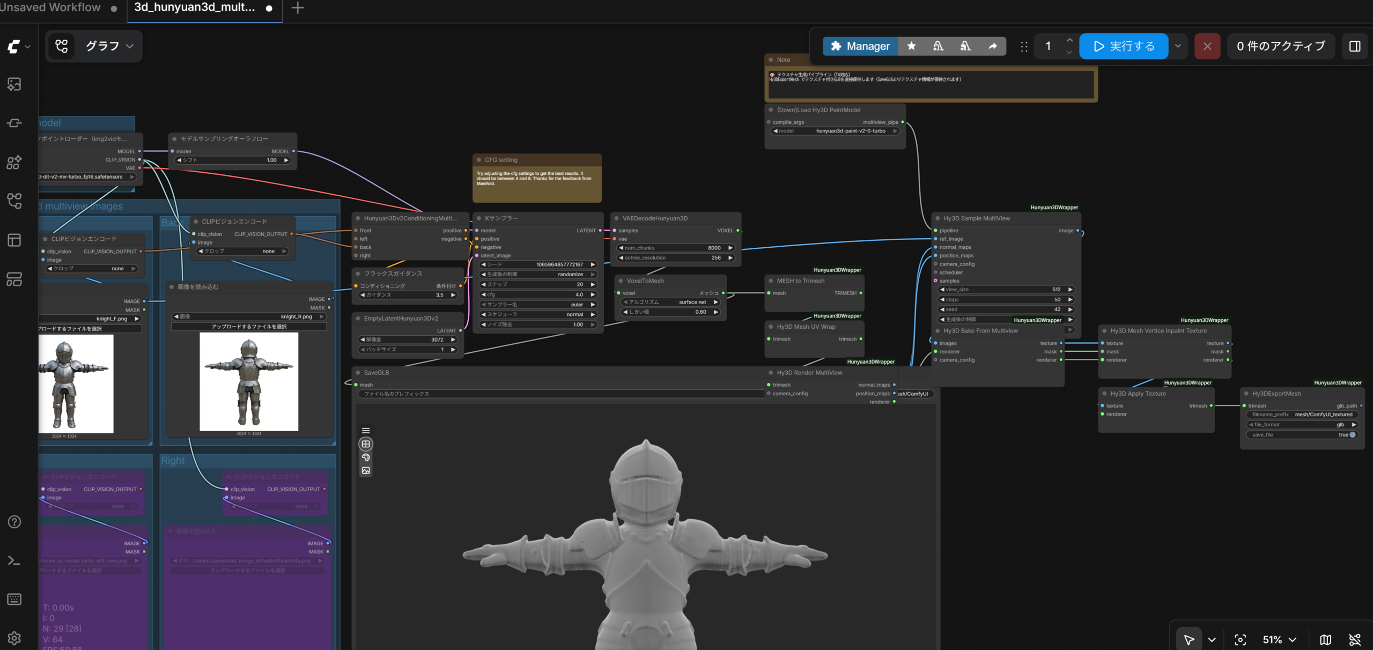Click the star favorites icon in toolbar

[x=911, y=46]
